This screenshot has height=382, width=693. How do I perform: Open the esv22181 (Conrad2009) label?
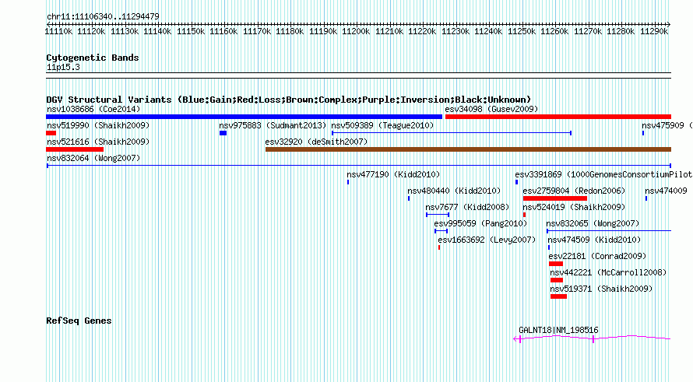coord(597,256)
